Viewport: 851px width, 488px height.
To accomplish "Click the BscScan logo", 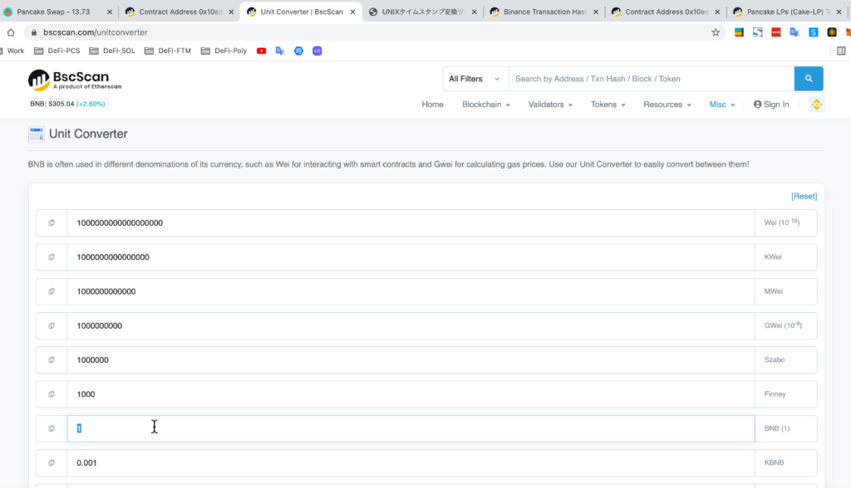I will click(x=74, y=80).
